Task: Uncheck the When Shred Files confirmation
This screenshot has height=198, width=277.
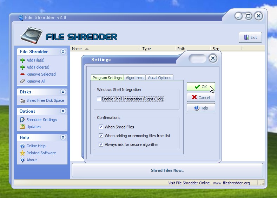Action: (101, 127)
